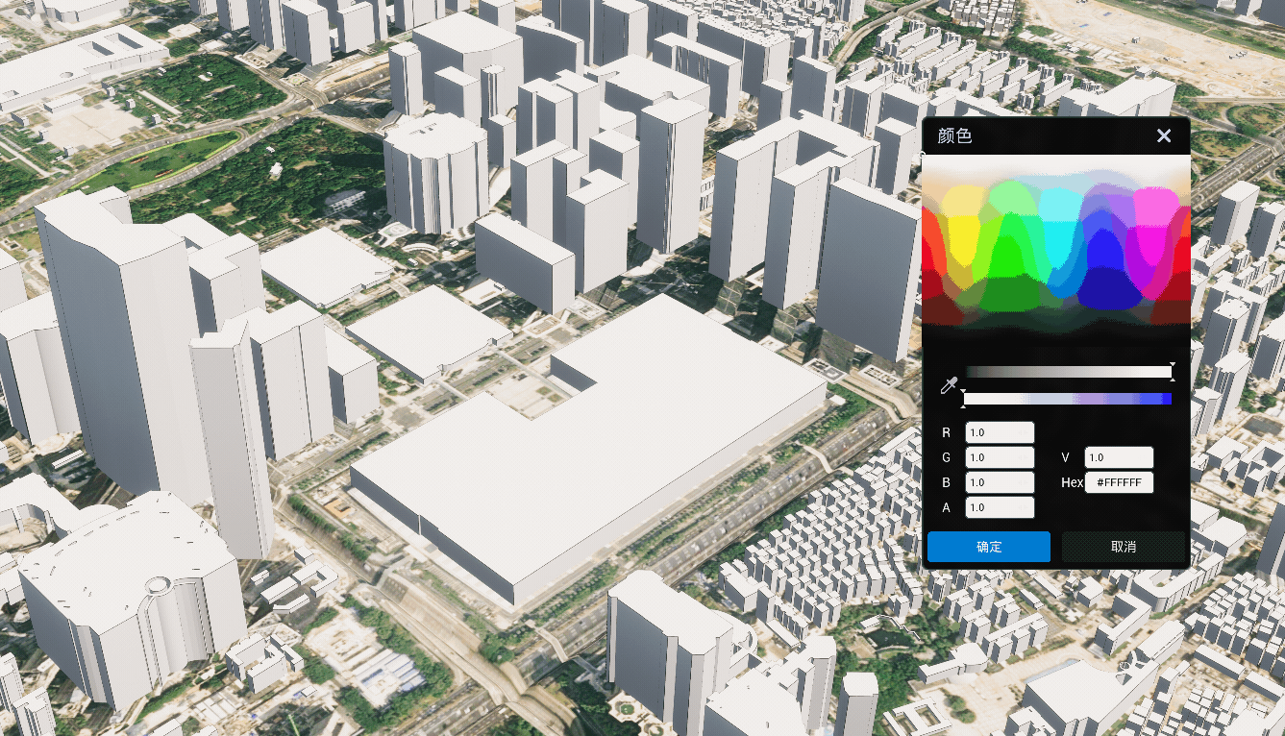
Task: Click the grayscale brightness gradient bar
Action: pos(1067,372)
